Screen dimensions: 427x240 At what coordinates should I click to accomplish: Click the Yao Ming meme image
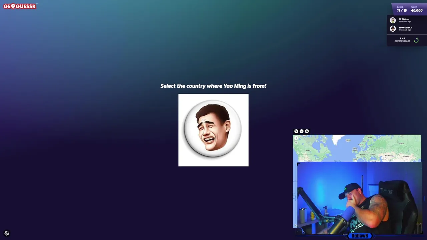pos(213,130)
